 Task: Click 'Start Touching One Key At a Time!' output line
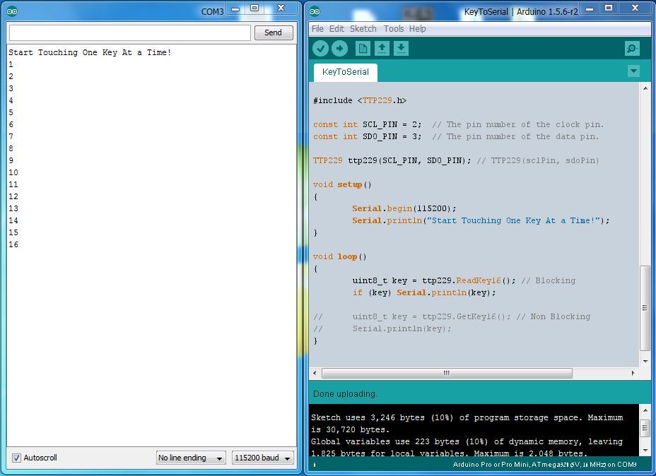(x=90, y=53)
